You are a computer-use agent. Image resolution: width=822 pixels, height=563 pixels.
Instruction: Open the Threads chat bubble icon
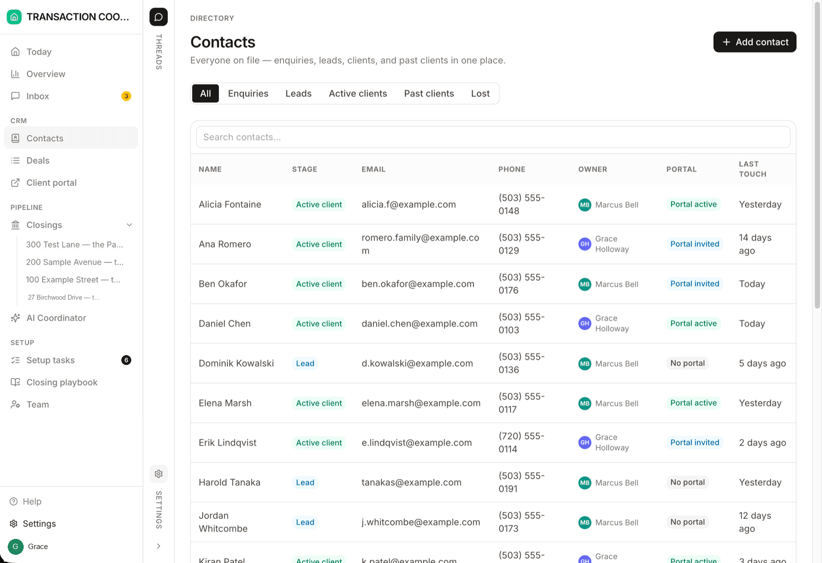pyautogui.click(x=158, y=17)
